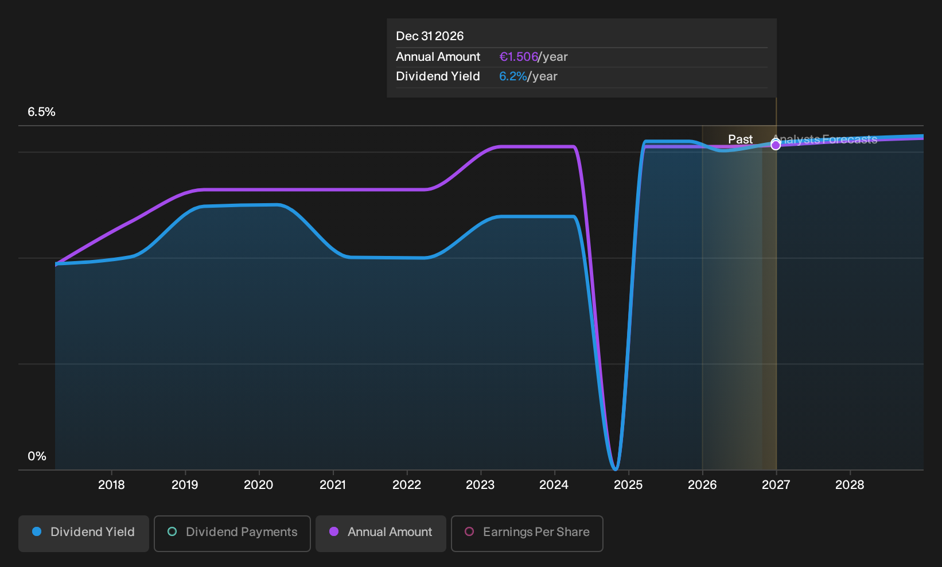Viewport: 942px width, 567px height.
Task: Show the Earnings Per Share series
Action: tap(527, 534)
